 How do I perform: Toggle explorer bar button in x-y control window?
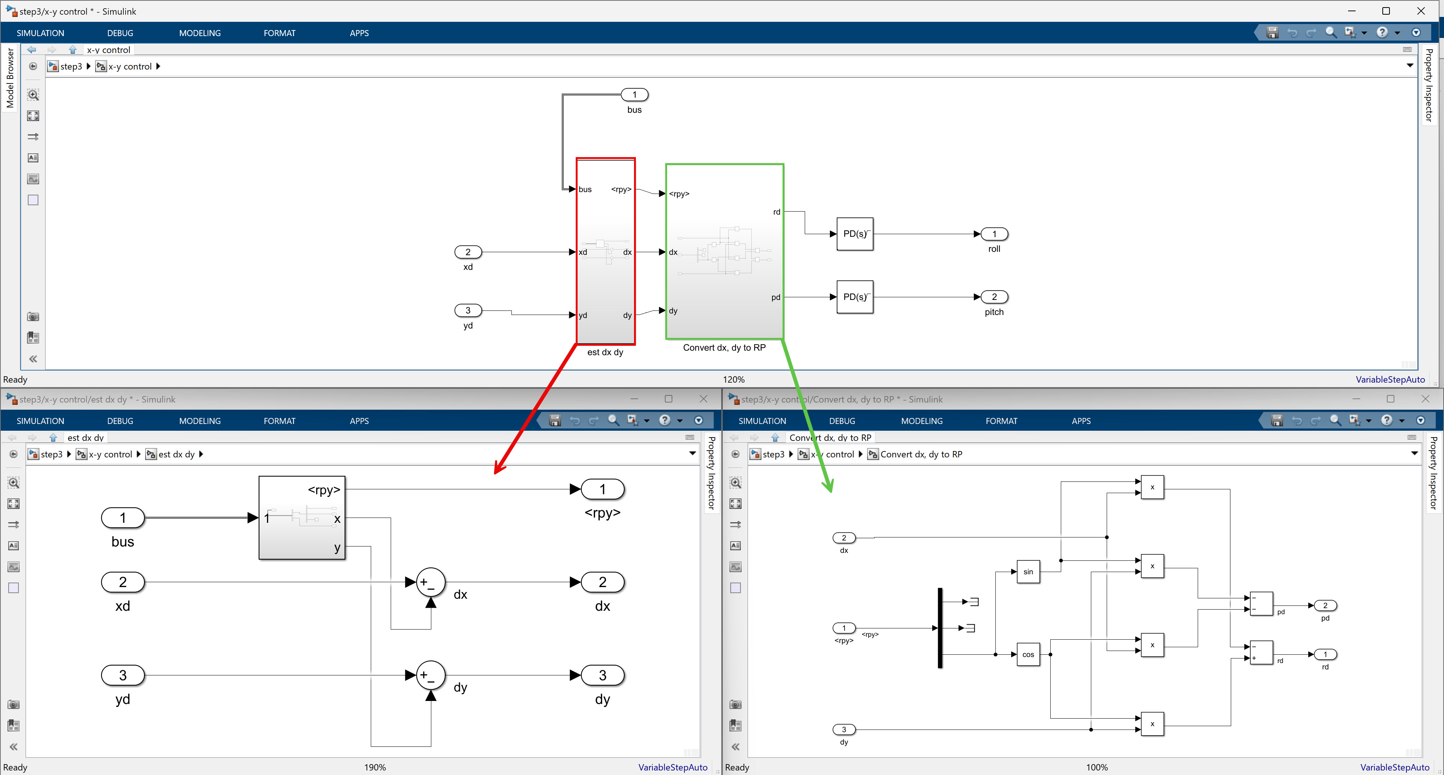pos(33,66)
